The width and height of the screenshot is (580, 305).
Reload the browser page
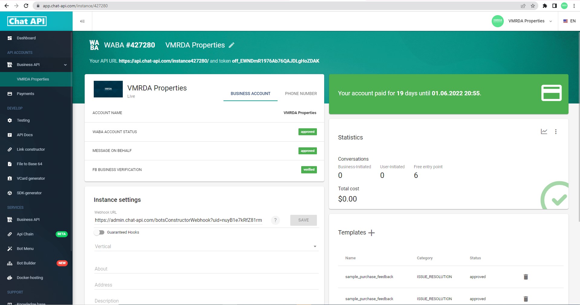point(26,6)
